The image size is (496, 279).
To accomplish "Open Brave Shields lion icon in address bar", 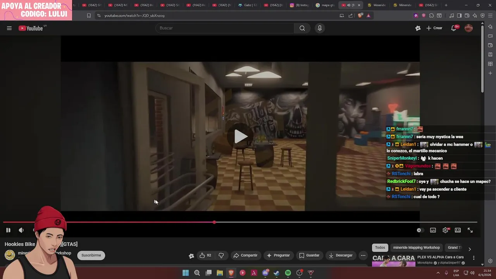I will pos(360,15).
